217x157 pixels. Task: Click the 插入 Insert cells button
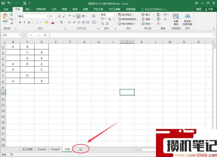click(147, 15)
